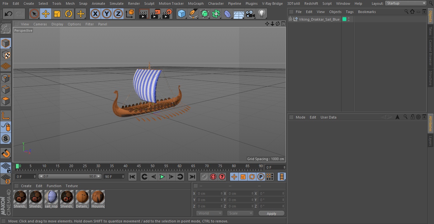434x224 pixels.
Task: Click the X position input field
Action: [x=209, y=193]
